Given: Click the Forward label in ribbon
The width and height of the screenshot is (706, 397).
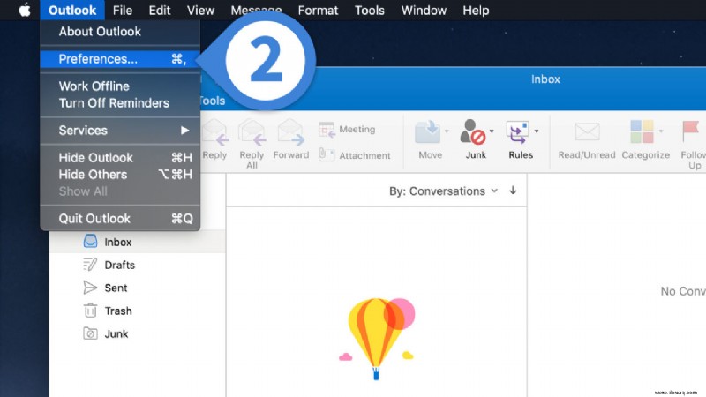Looking at the screenshot, I should pyautogui.click(x=291, y=155).
